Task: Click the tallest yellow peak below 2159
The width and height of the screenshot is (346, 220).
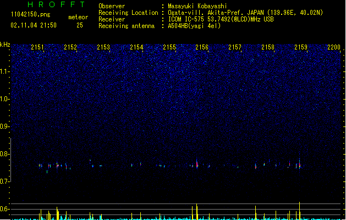Action: (x=299, y=211)
